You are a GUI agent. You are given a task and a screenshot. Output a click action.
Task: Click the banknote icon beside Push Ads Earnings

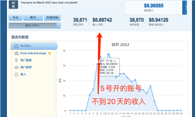(x=16, y=53)
